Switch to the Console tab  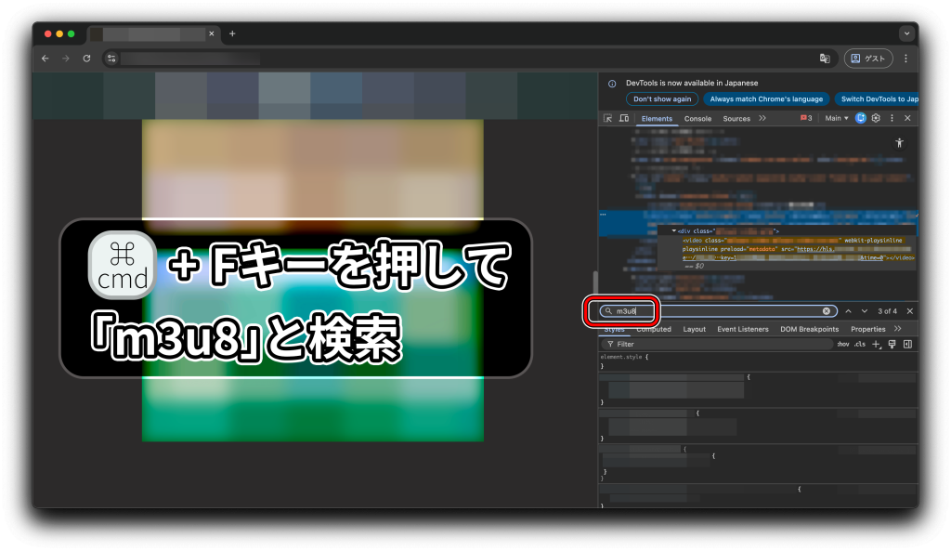(x=697, y=119)
